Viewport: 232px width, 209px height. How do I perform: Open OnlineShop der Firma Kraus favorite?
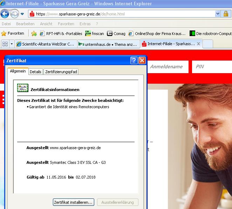tap(157, 34)
